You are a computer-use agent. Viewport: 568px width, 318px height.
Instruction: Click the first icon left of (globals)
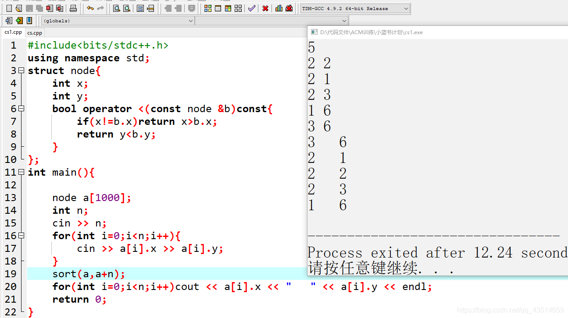9,21
